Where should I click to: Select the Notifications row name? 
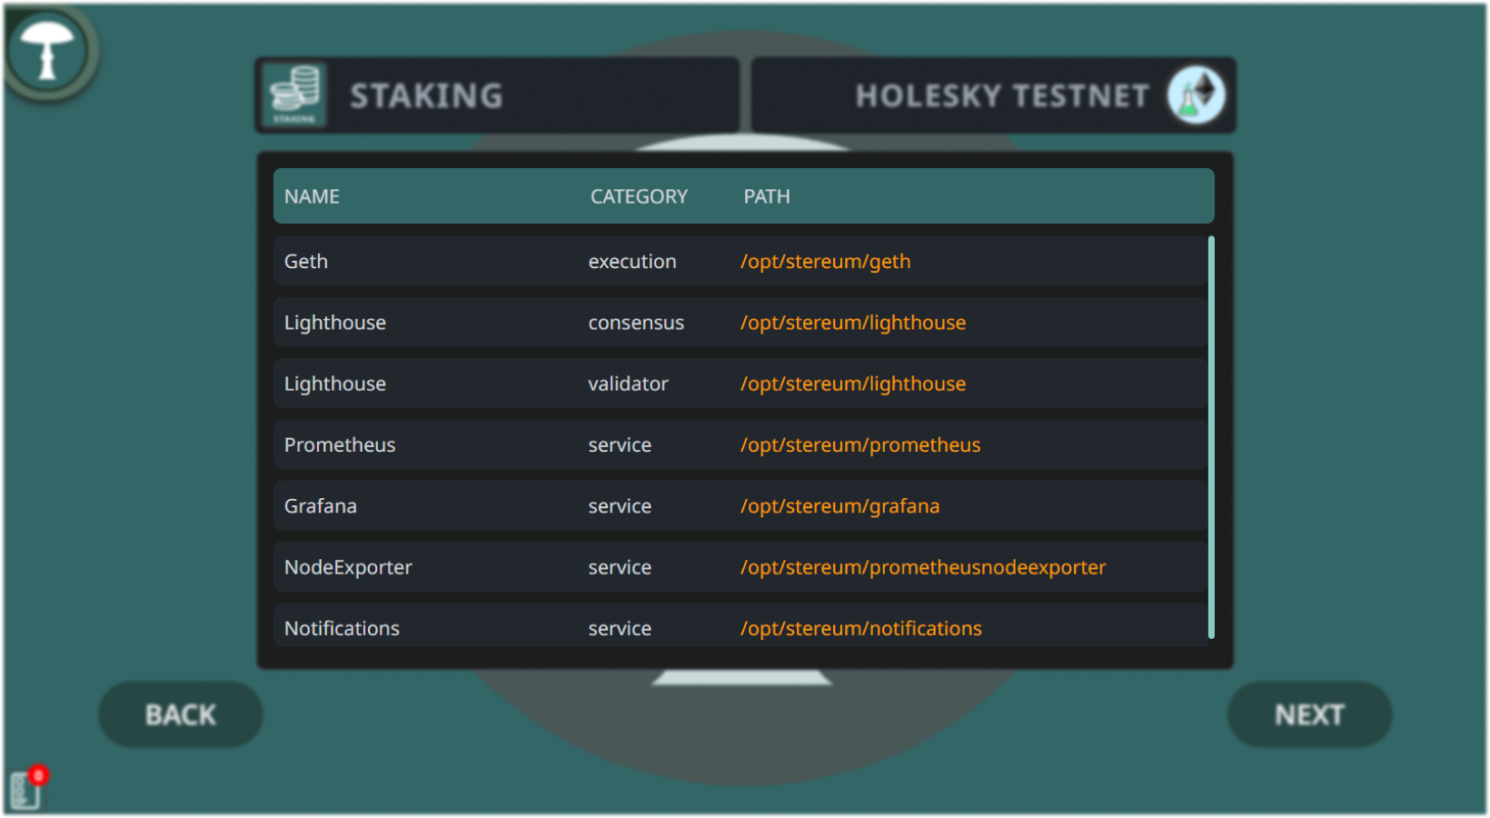342,628
